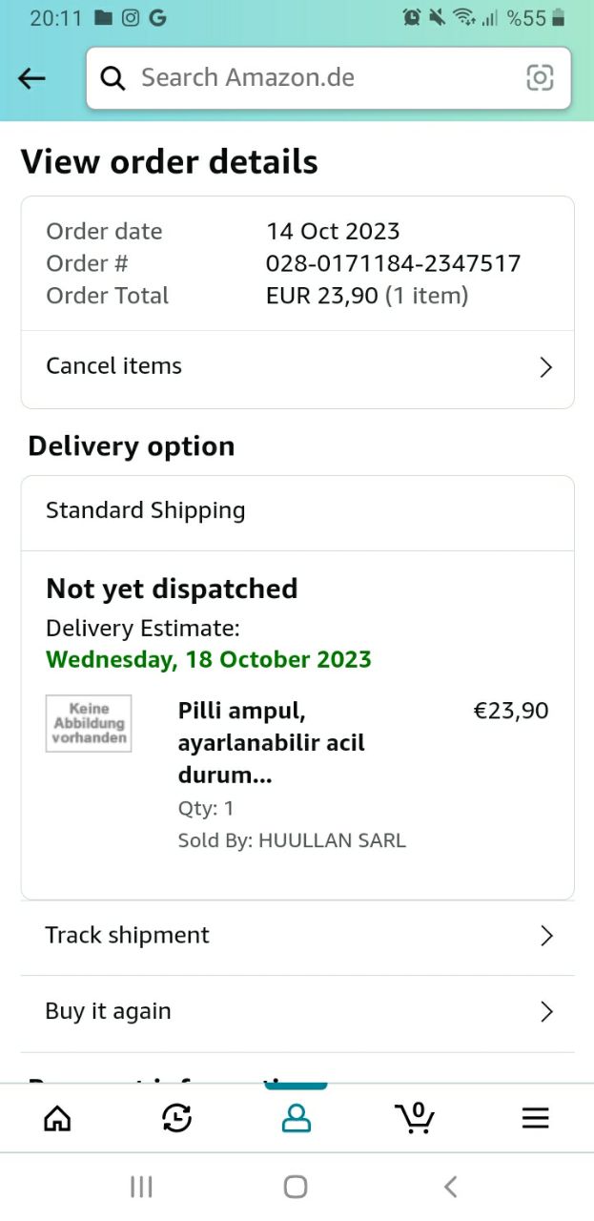
Task: Open the hamburger menu icon
Action: click(x=535, y=1118)
